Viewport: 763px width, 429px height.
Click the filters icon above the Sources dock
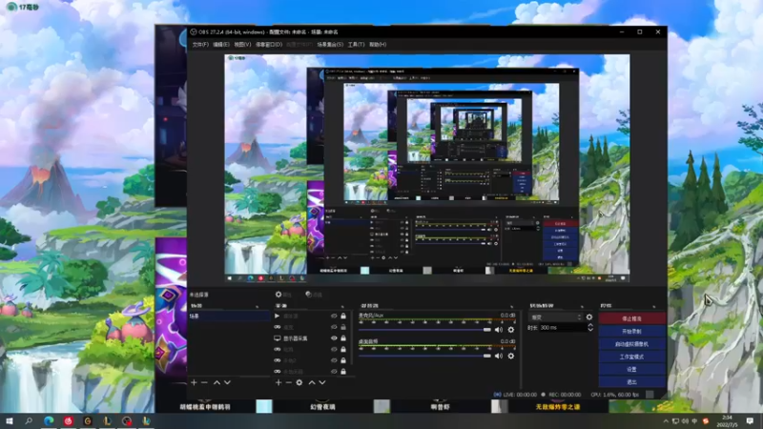(x=308, y=295)
